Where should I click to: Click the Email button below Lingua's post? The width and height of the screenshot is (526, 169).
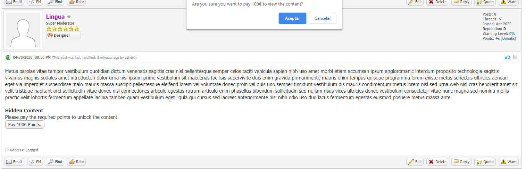pos(14,162)
